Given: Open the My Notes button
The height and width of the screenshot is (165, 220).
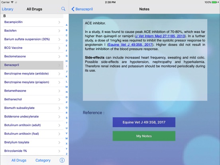Looking at the screenshot, I should point(144,136).
